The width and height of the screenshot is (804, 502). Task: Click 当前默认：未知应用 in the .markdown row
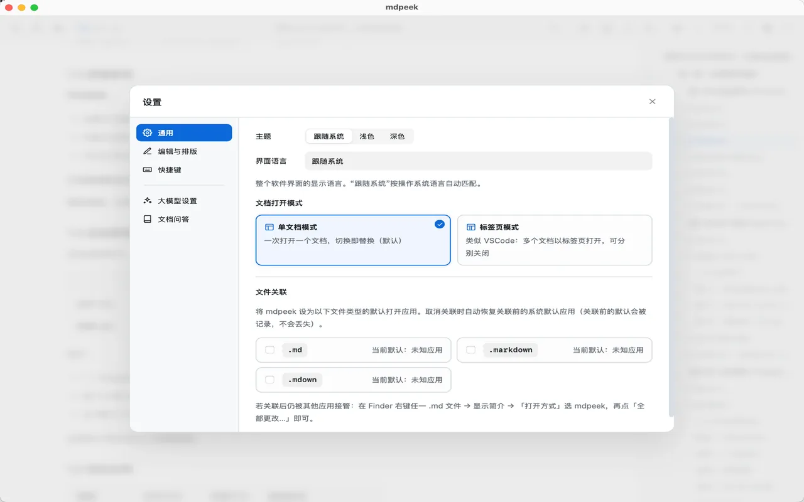click(608, 350)
